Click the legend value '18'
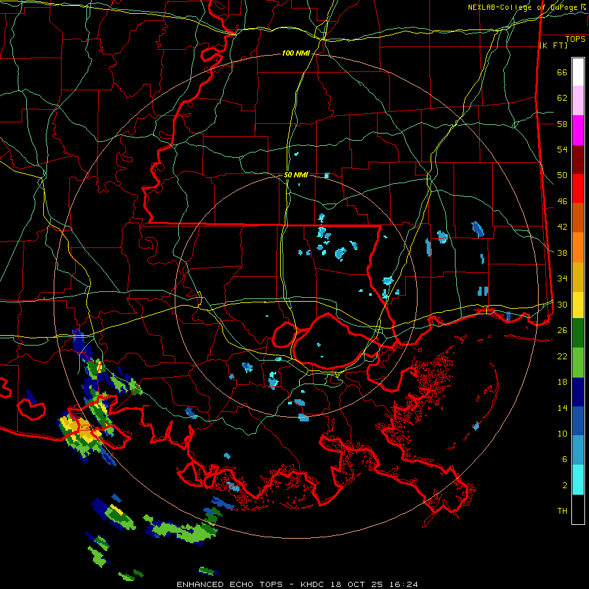Viewport: 589px width, 589px height. [562, 382]
